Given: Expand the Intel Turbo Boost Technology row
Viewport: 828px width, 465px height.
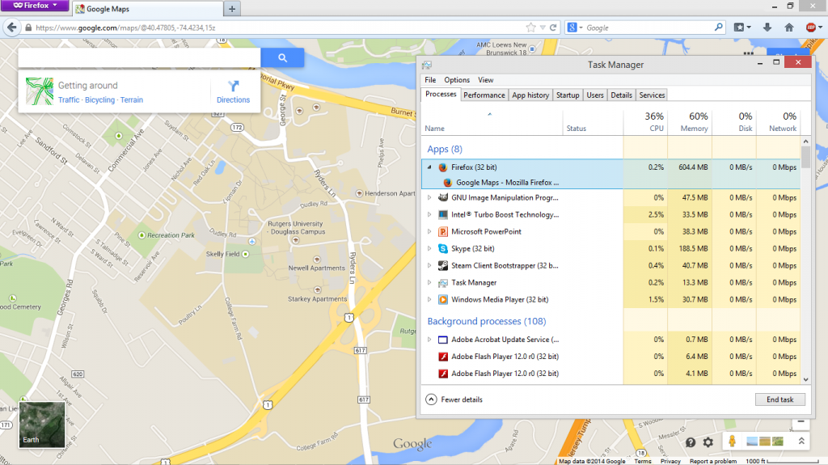Looking at the screenshot, I should tap(429, 214).
